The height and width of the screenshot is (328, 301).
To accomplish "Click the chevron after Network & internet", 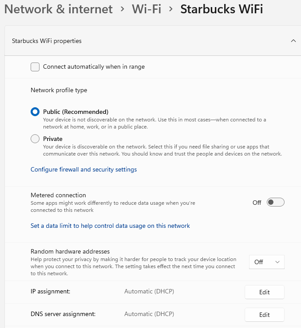I will coord(122,9).
